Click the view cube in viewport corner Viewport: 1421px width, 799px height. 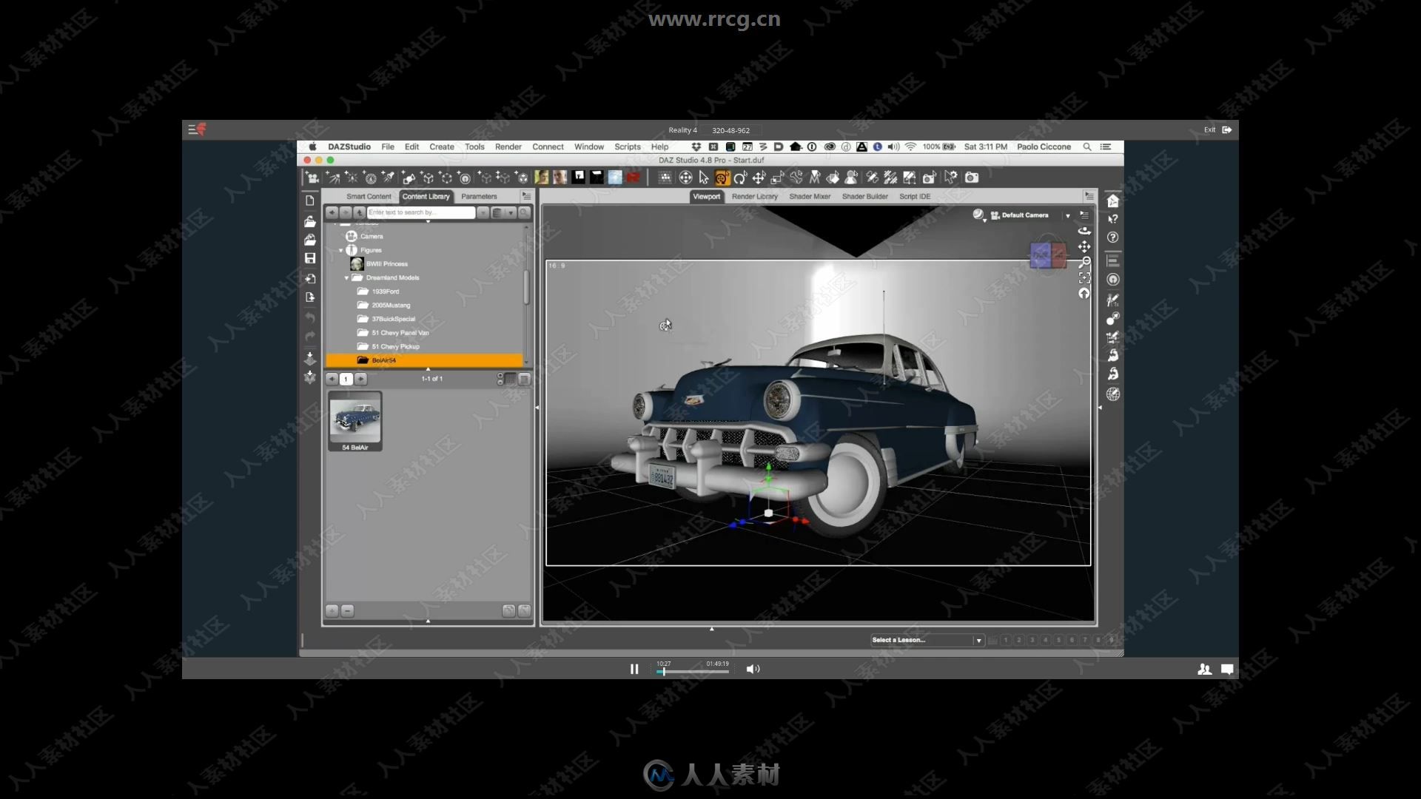coord(1048,255)
